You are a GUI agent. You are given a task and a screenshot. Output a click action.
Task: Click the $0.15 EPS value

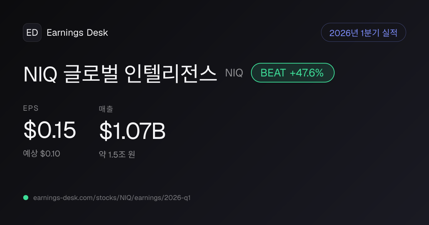click(x=49, y=130)
